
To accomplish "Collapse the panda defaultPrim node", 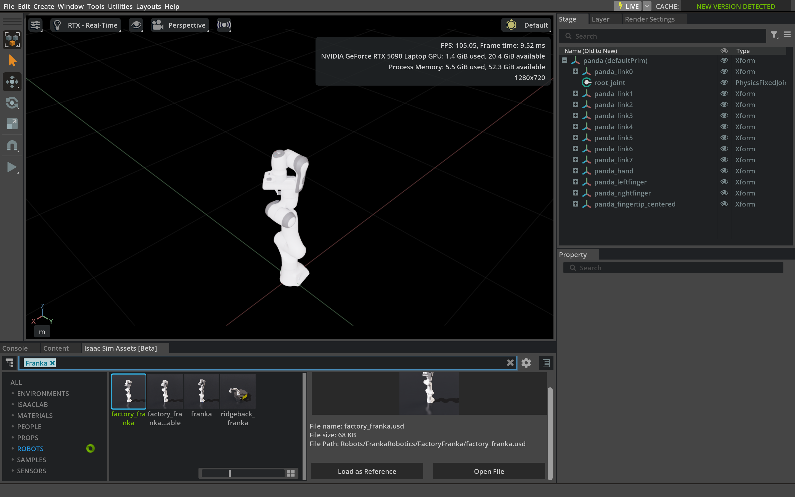I will click(565, 60).
